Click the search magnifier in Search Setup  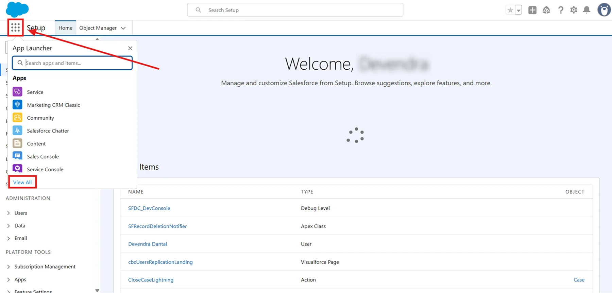198,10
